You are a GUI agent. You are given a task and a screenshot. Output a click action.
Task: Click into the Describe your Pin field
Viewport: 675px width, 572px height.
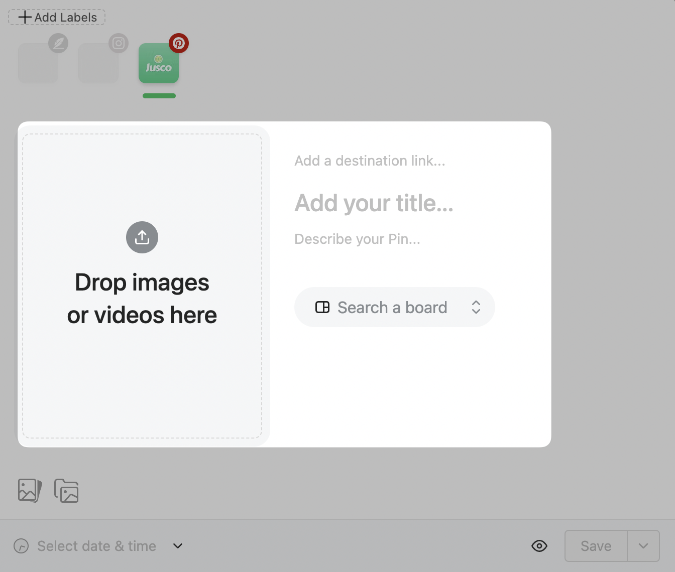pyautogui.click(x=357, y=239)
